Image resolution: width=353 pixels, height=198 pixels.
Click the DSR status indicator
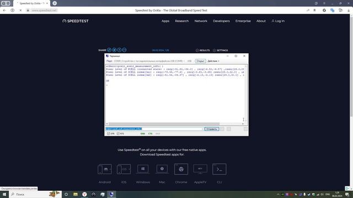click(x=142, y=134)
